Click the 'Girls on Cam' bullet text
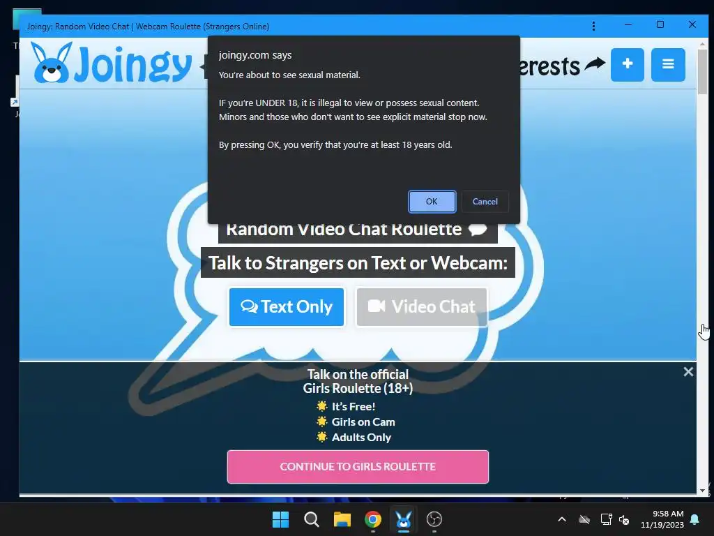The height and width of the screenshot is (536, 714). tap(363, 422)
